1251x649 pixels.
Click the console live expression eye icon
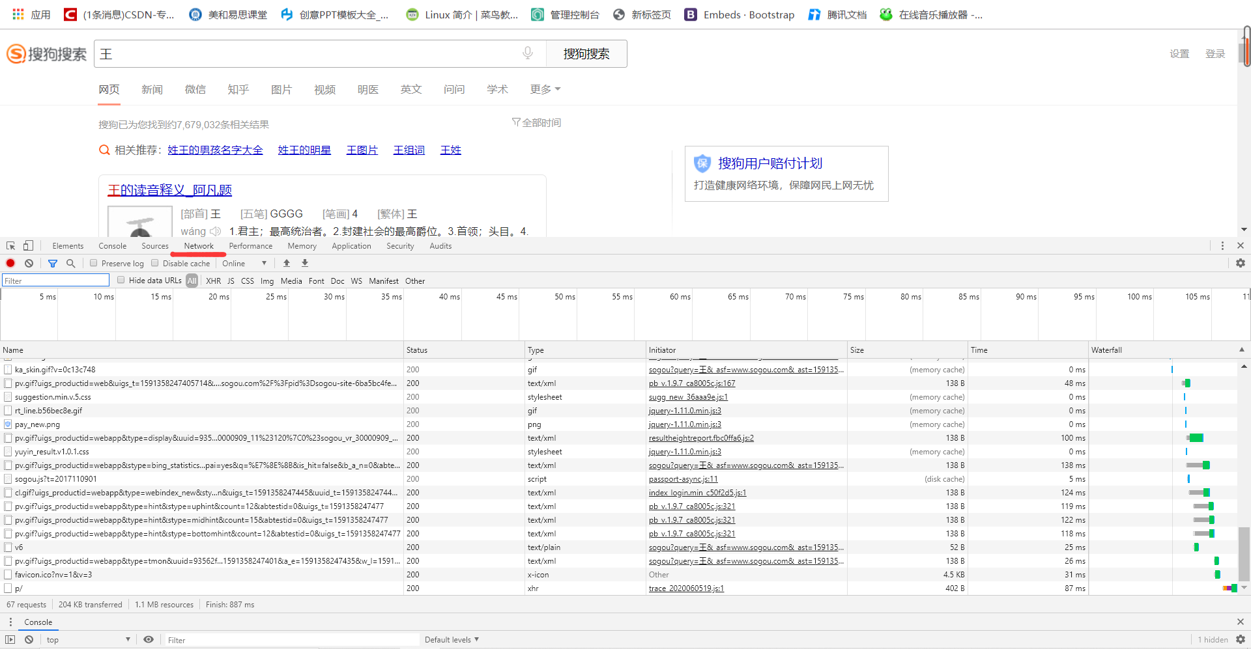click(x=149, y=640)
